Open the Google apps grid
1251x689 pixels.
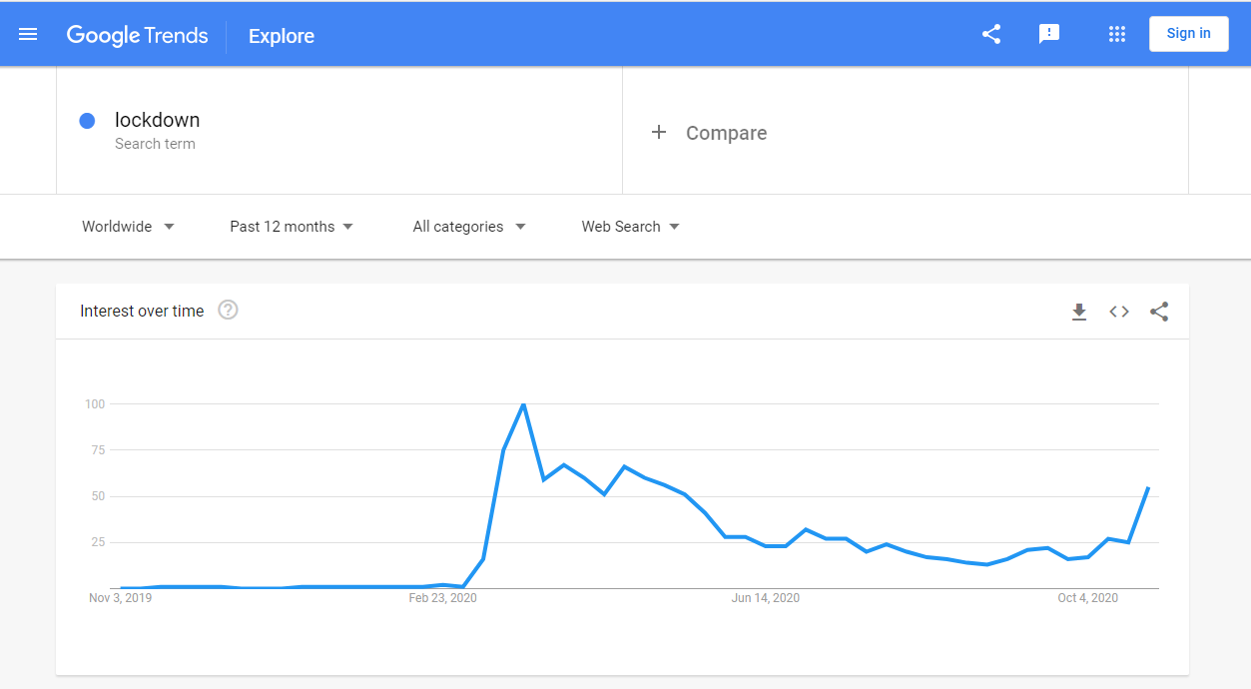(1117, 34)
